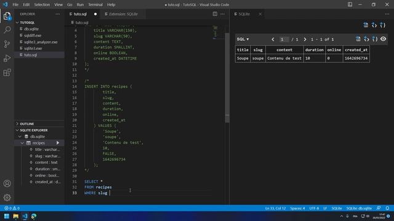Click the editor vertical scrollbar
394x221 pixels.
(x=227, y=78)
